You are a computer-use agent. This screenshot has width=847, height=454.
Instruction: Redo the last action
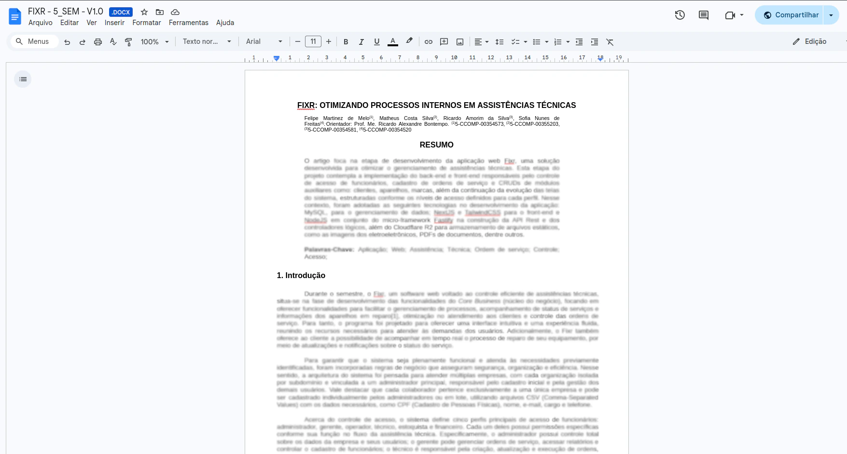[x=83, y=42]
